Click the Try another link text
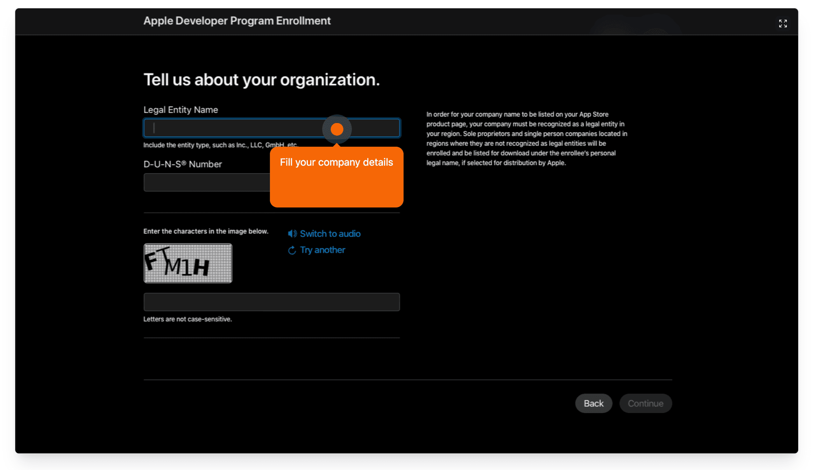This screenshot has width=815, height=470. coord(322,250)
